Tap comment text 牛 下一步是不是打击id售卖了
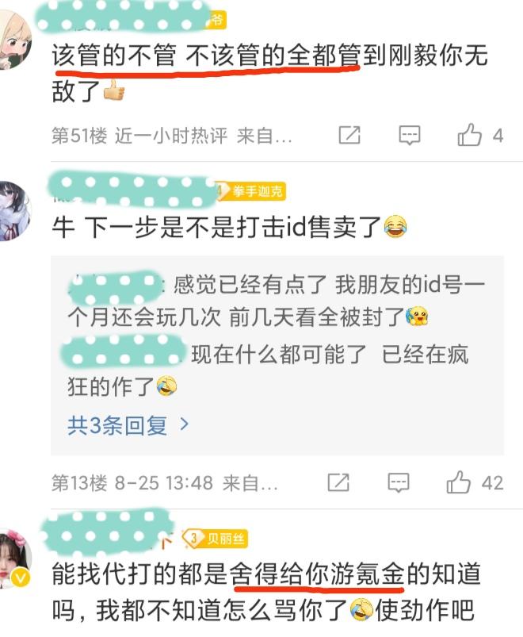 [x=216, y=227]
